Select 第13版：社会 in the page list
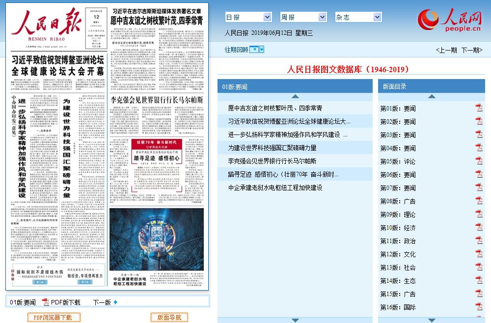491x323 pixels. tap(398, 268)
